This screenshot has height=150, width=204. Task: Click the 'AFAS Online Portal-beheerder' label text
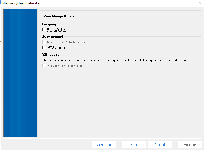[67, 42]
